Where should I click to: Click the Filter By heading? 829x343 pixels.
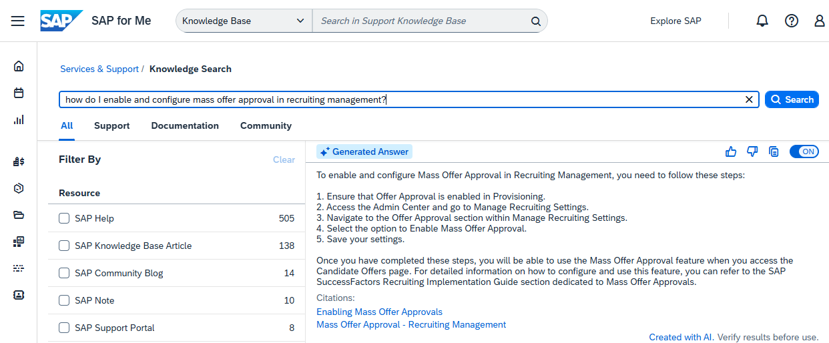coord(80,159)
